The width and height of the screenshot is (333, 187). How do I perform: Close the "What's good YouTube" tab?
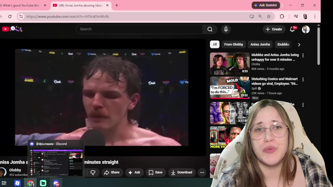click(45, 5)
